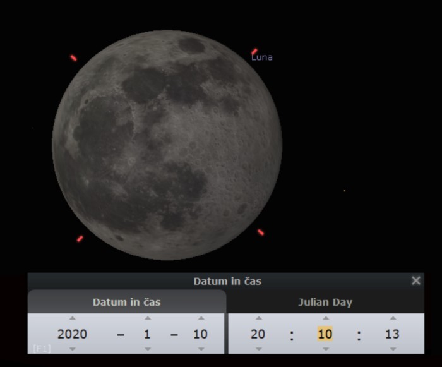
Task: Select the highlighted minutes field
Action: click(x=325, y=334)
